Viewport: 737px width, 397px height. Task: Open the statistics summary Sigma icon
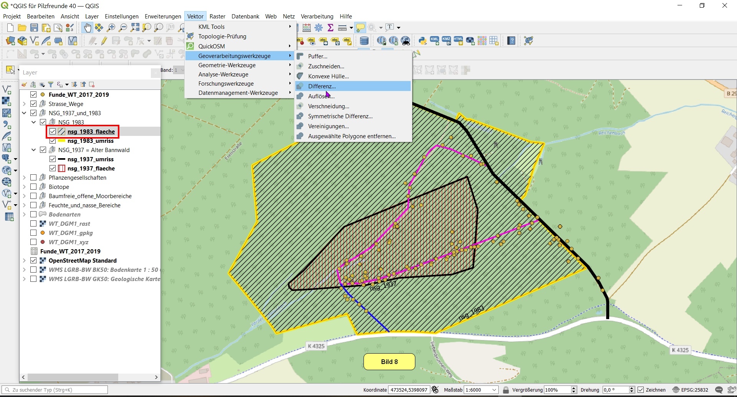tap(330, 28)
